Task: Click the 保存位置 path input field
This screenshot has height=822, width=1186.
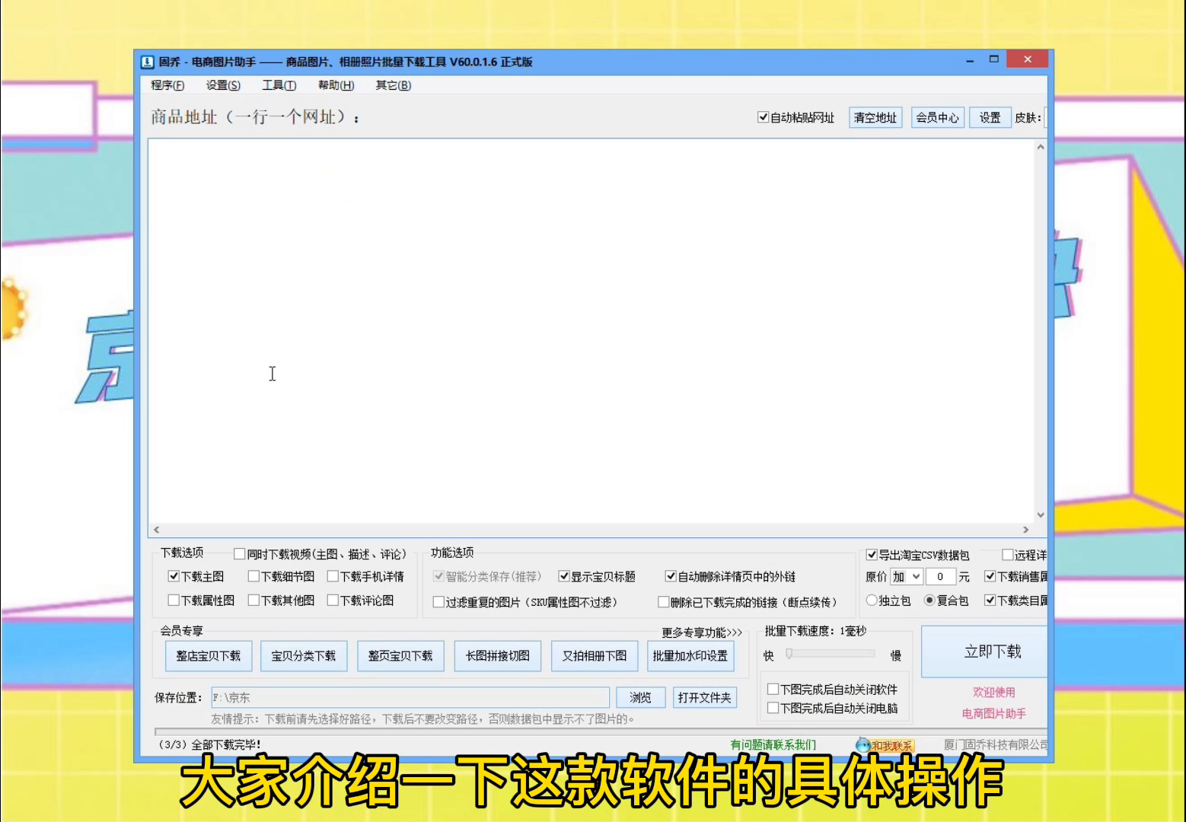Action: pos(410,697)
